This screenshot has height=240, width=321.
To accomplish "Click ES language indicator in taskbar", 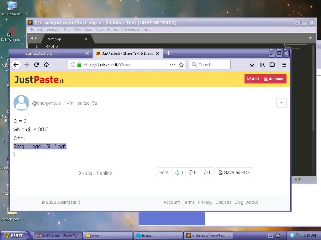I will [271, 235].
